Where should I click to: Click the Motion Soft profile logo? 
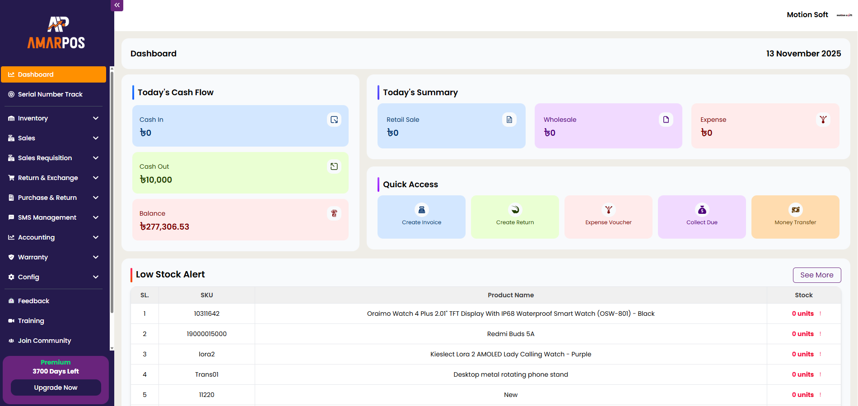click(x=844, y=15)
